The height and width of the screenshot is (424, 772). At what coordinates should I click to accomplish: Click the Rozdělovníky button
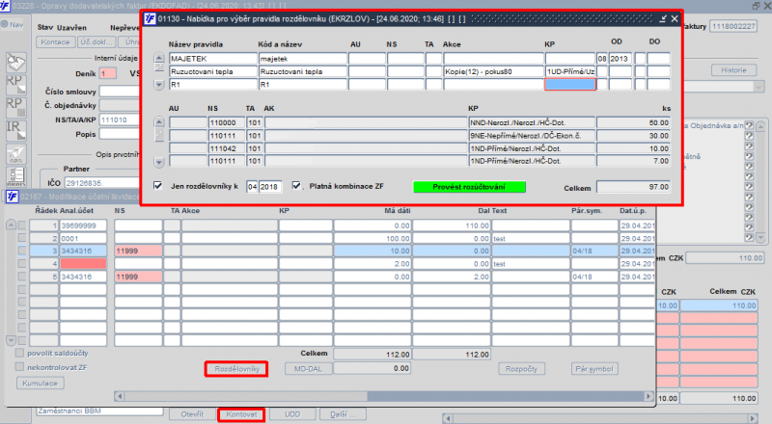coord(236,368)
